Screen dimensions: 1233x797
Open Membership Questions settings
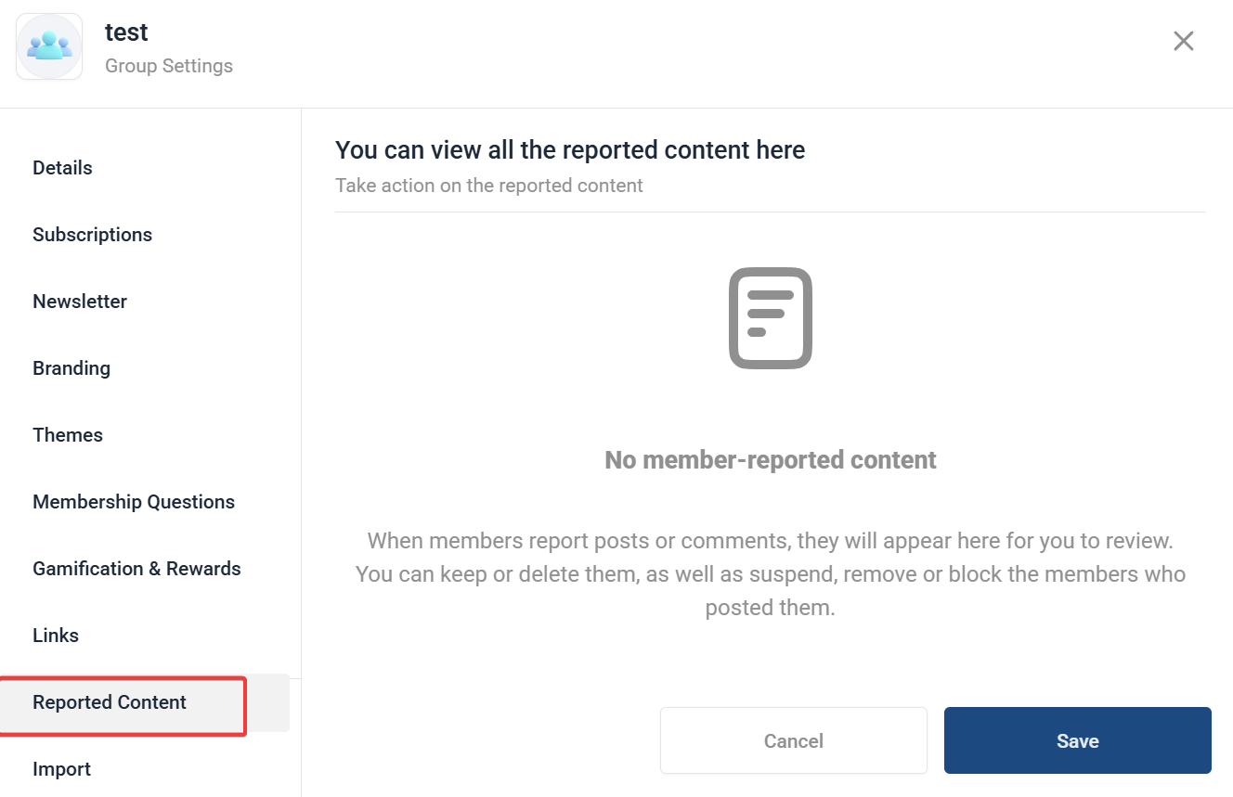(134, 502)
